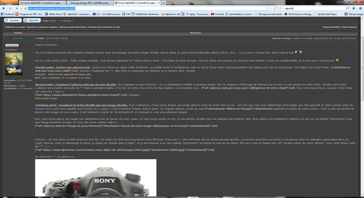Open jujucoline author profile link
The image size is (364, 198).
(x=18, y=38)
